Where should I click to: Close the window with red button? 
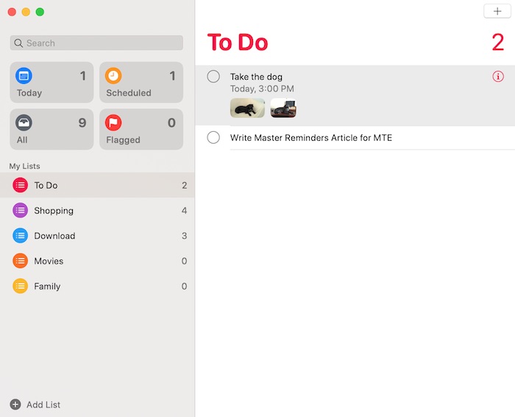pos(12,13)
